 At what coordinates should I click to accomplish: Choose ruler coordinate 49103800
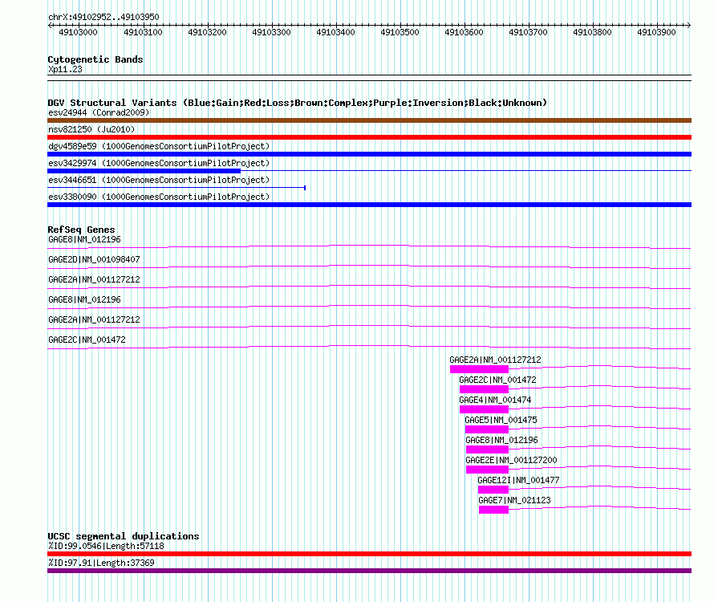[592, 32]
